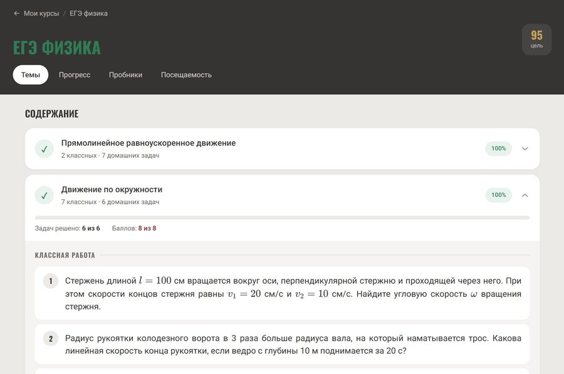Open the task about Стержень длиной l = 100 см
Image resolution: width=564 pixels, height=374 pixels.
[x=282, y=293]
